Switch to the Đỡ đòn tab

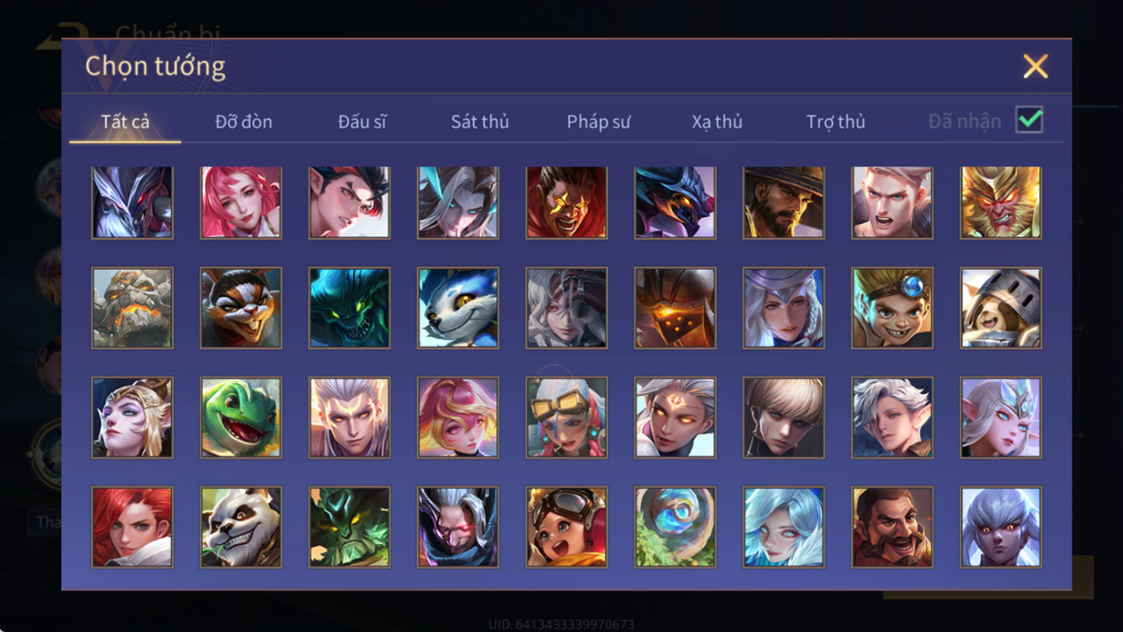pyautogui.click(x=244, y=121)
